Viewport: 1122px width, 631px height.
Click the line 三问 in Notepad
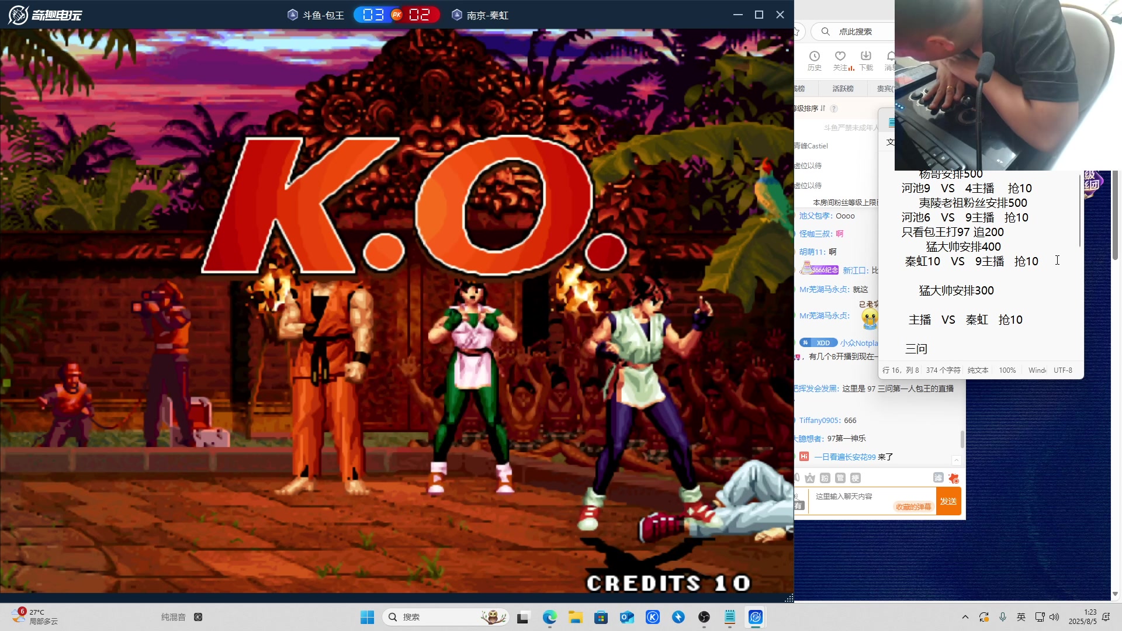point(916,349)
